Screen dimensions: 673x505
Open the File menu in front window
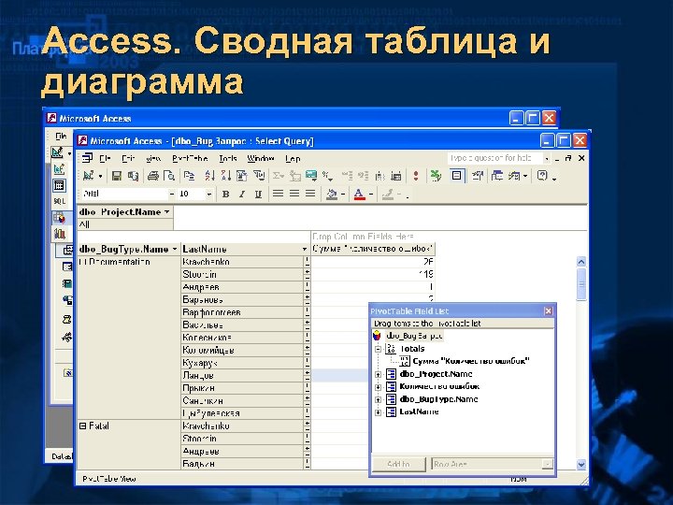click(105, 159)
